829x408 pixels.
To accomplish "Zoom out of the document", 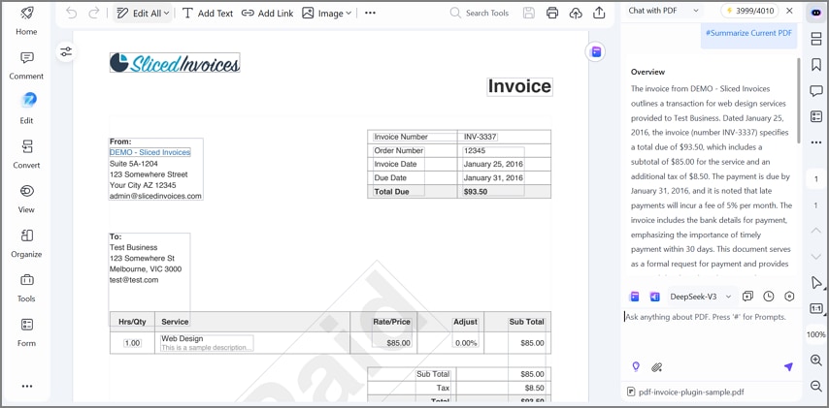I will click(x=815, y=387).
